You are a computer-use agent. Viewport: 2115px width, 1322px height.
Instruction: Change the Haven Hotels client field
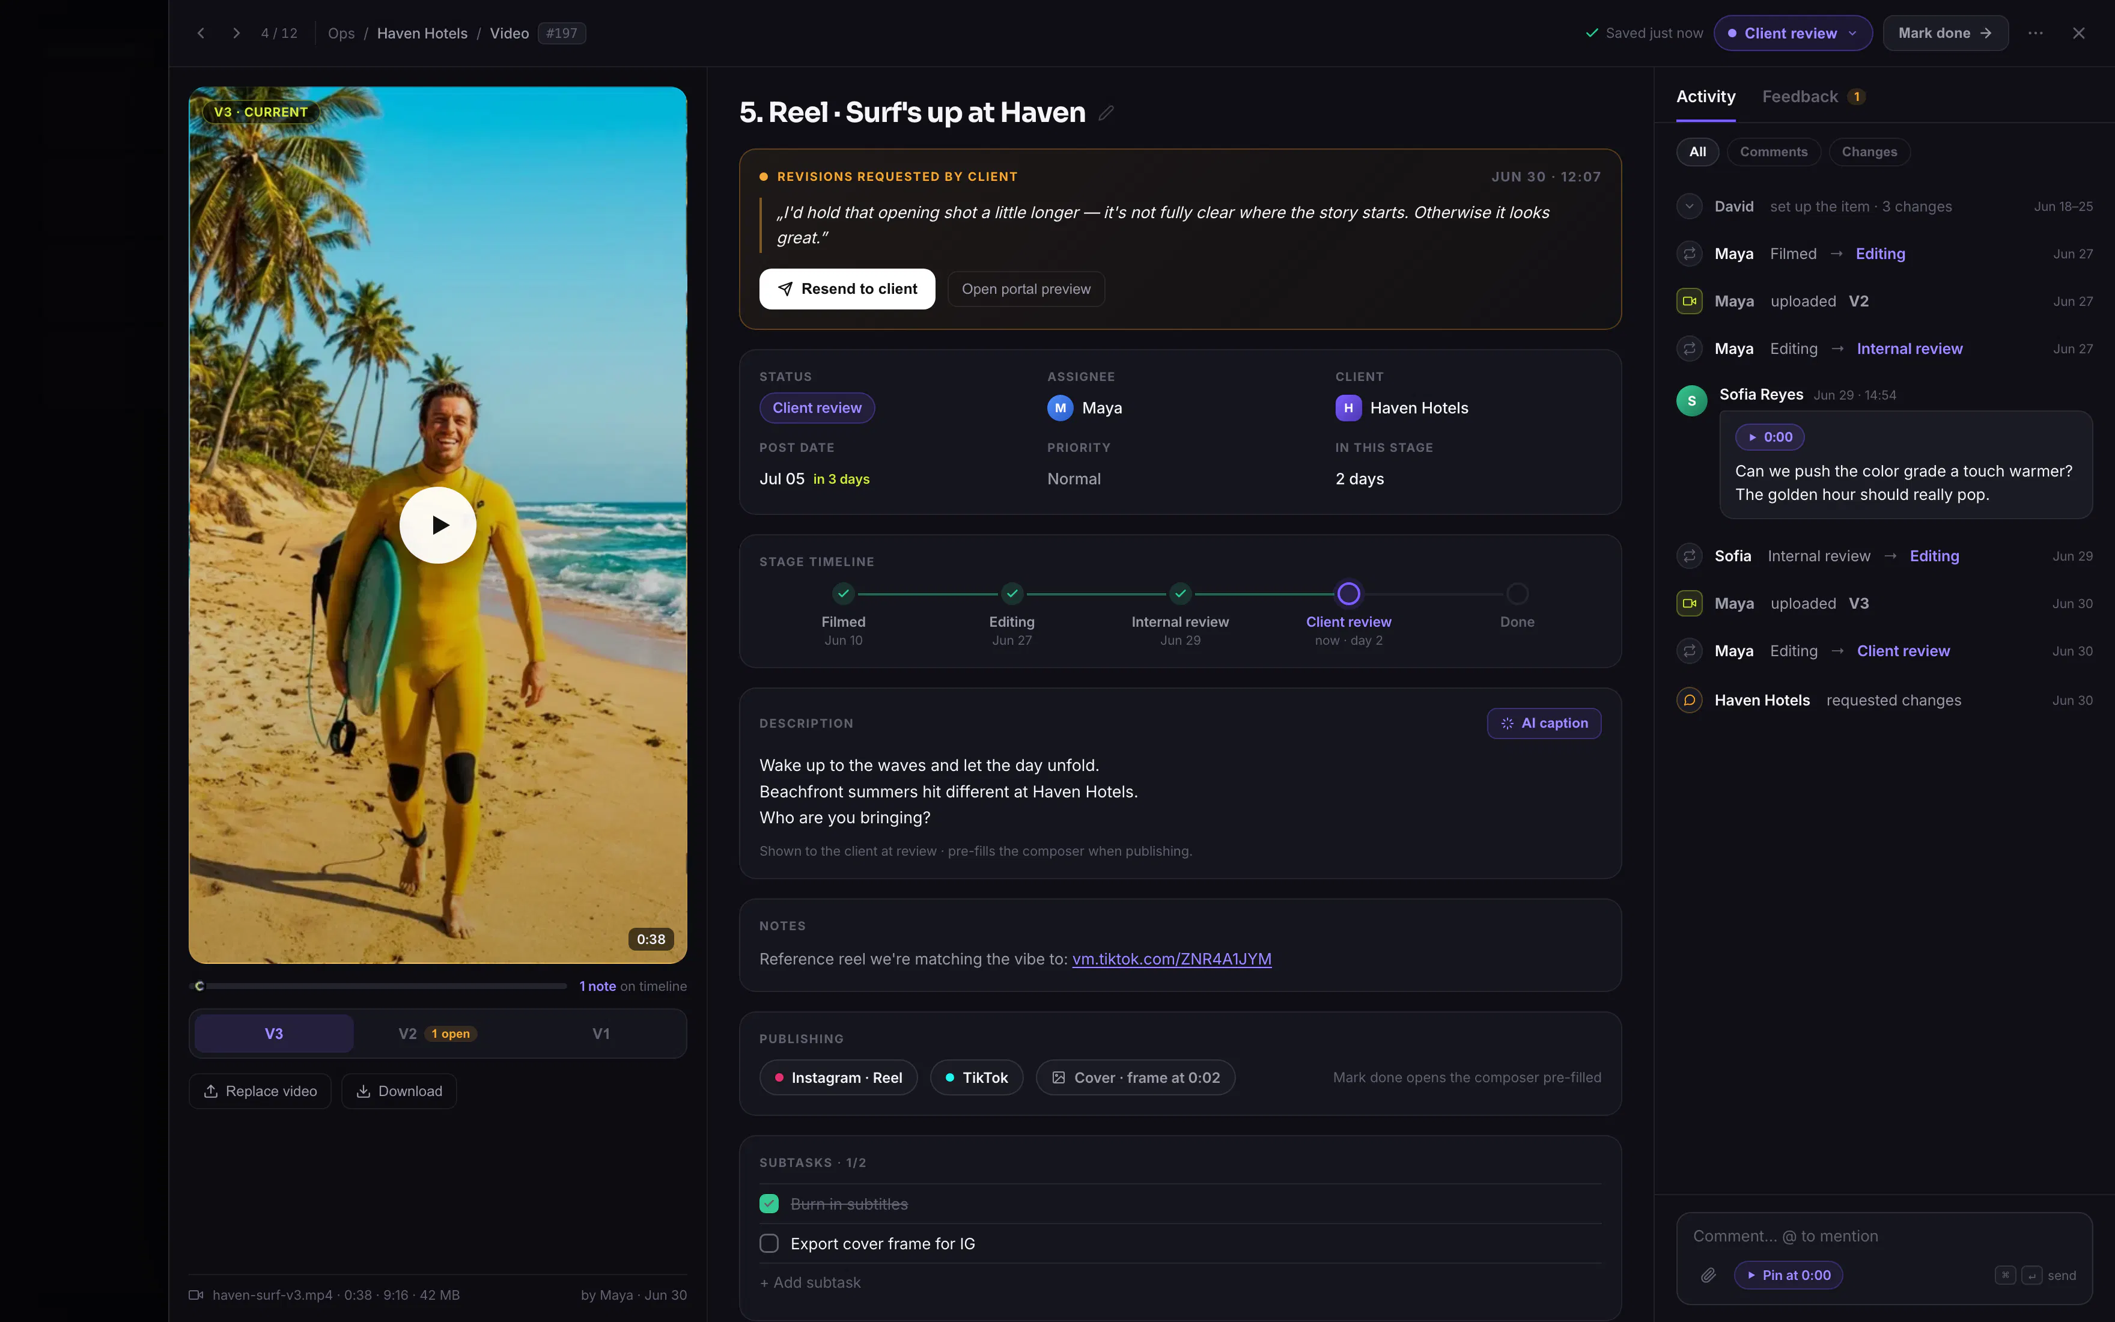[x=1402, y=407]
